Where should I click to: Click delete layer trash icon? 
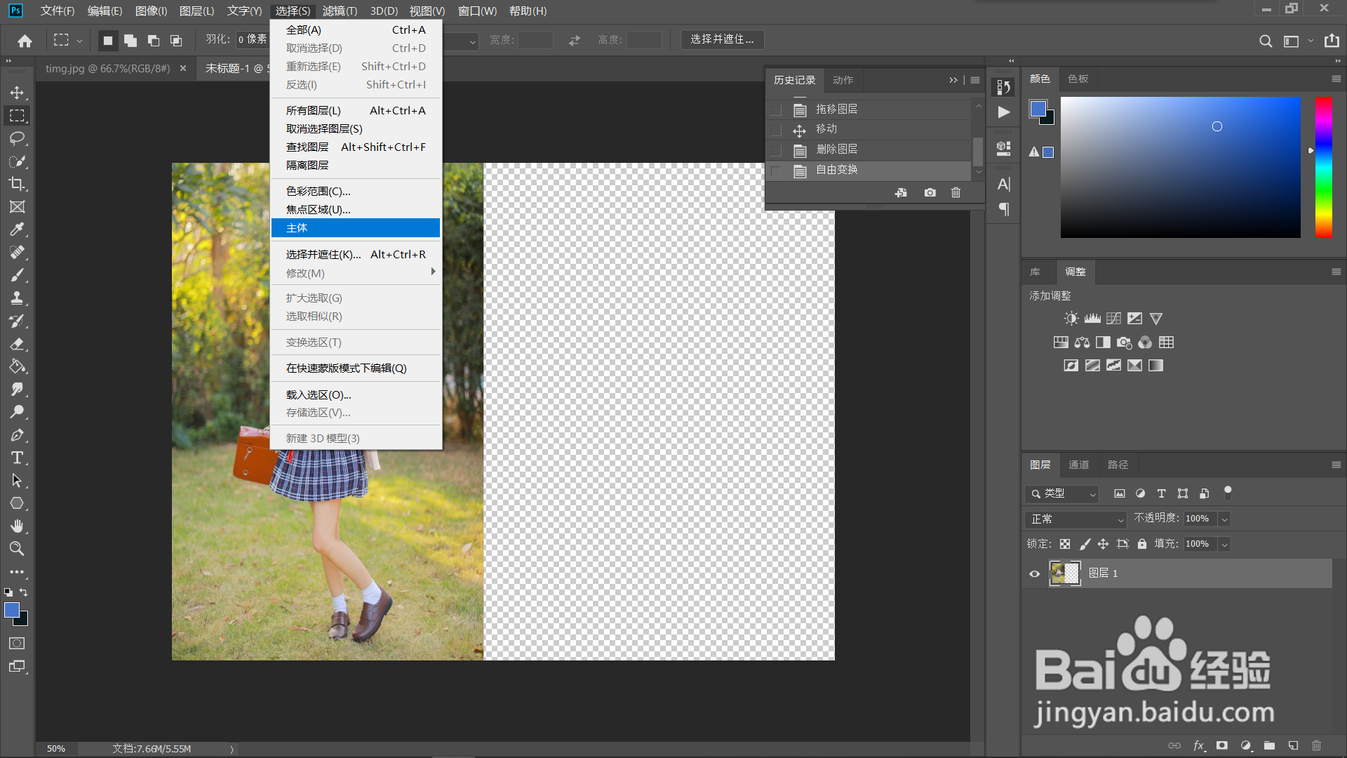click(x=1316, y=745)
